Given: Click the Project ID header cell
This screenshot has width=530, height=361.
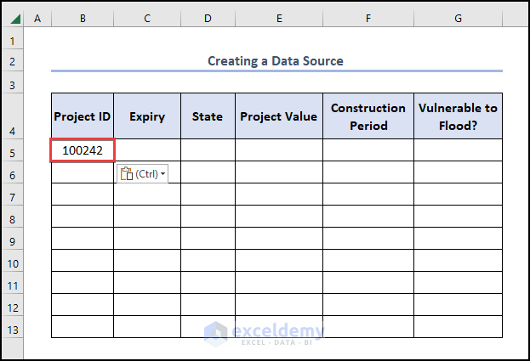Looking at the screenshot, I should [x=83, y=116].
